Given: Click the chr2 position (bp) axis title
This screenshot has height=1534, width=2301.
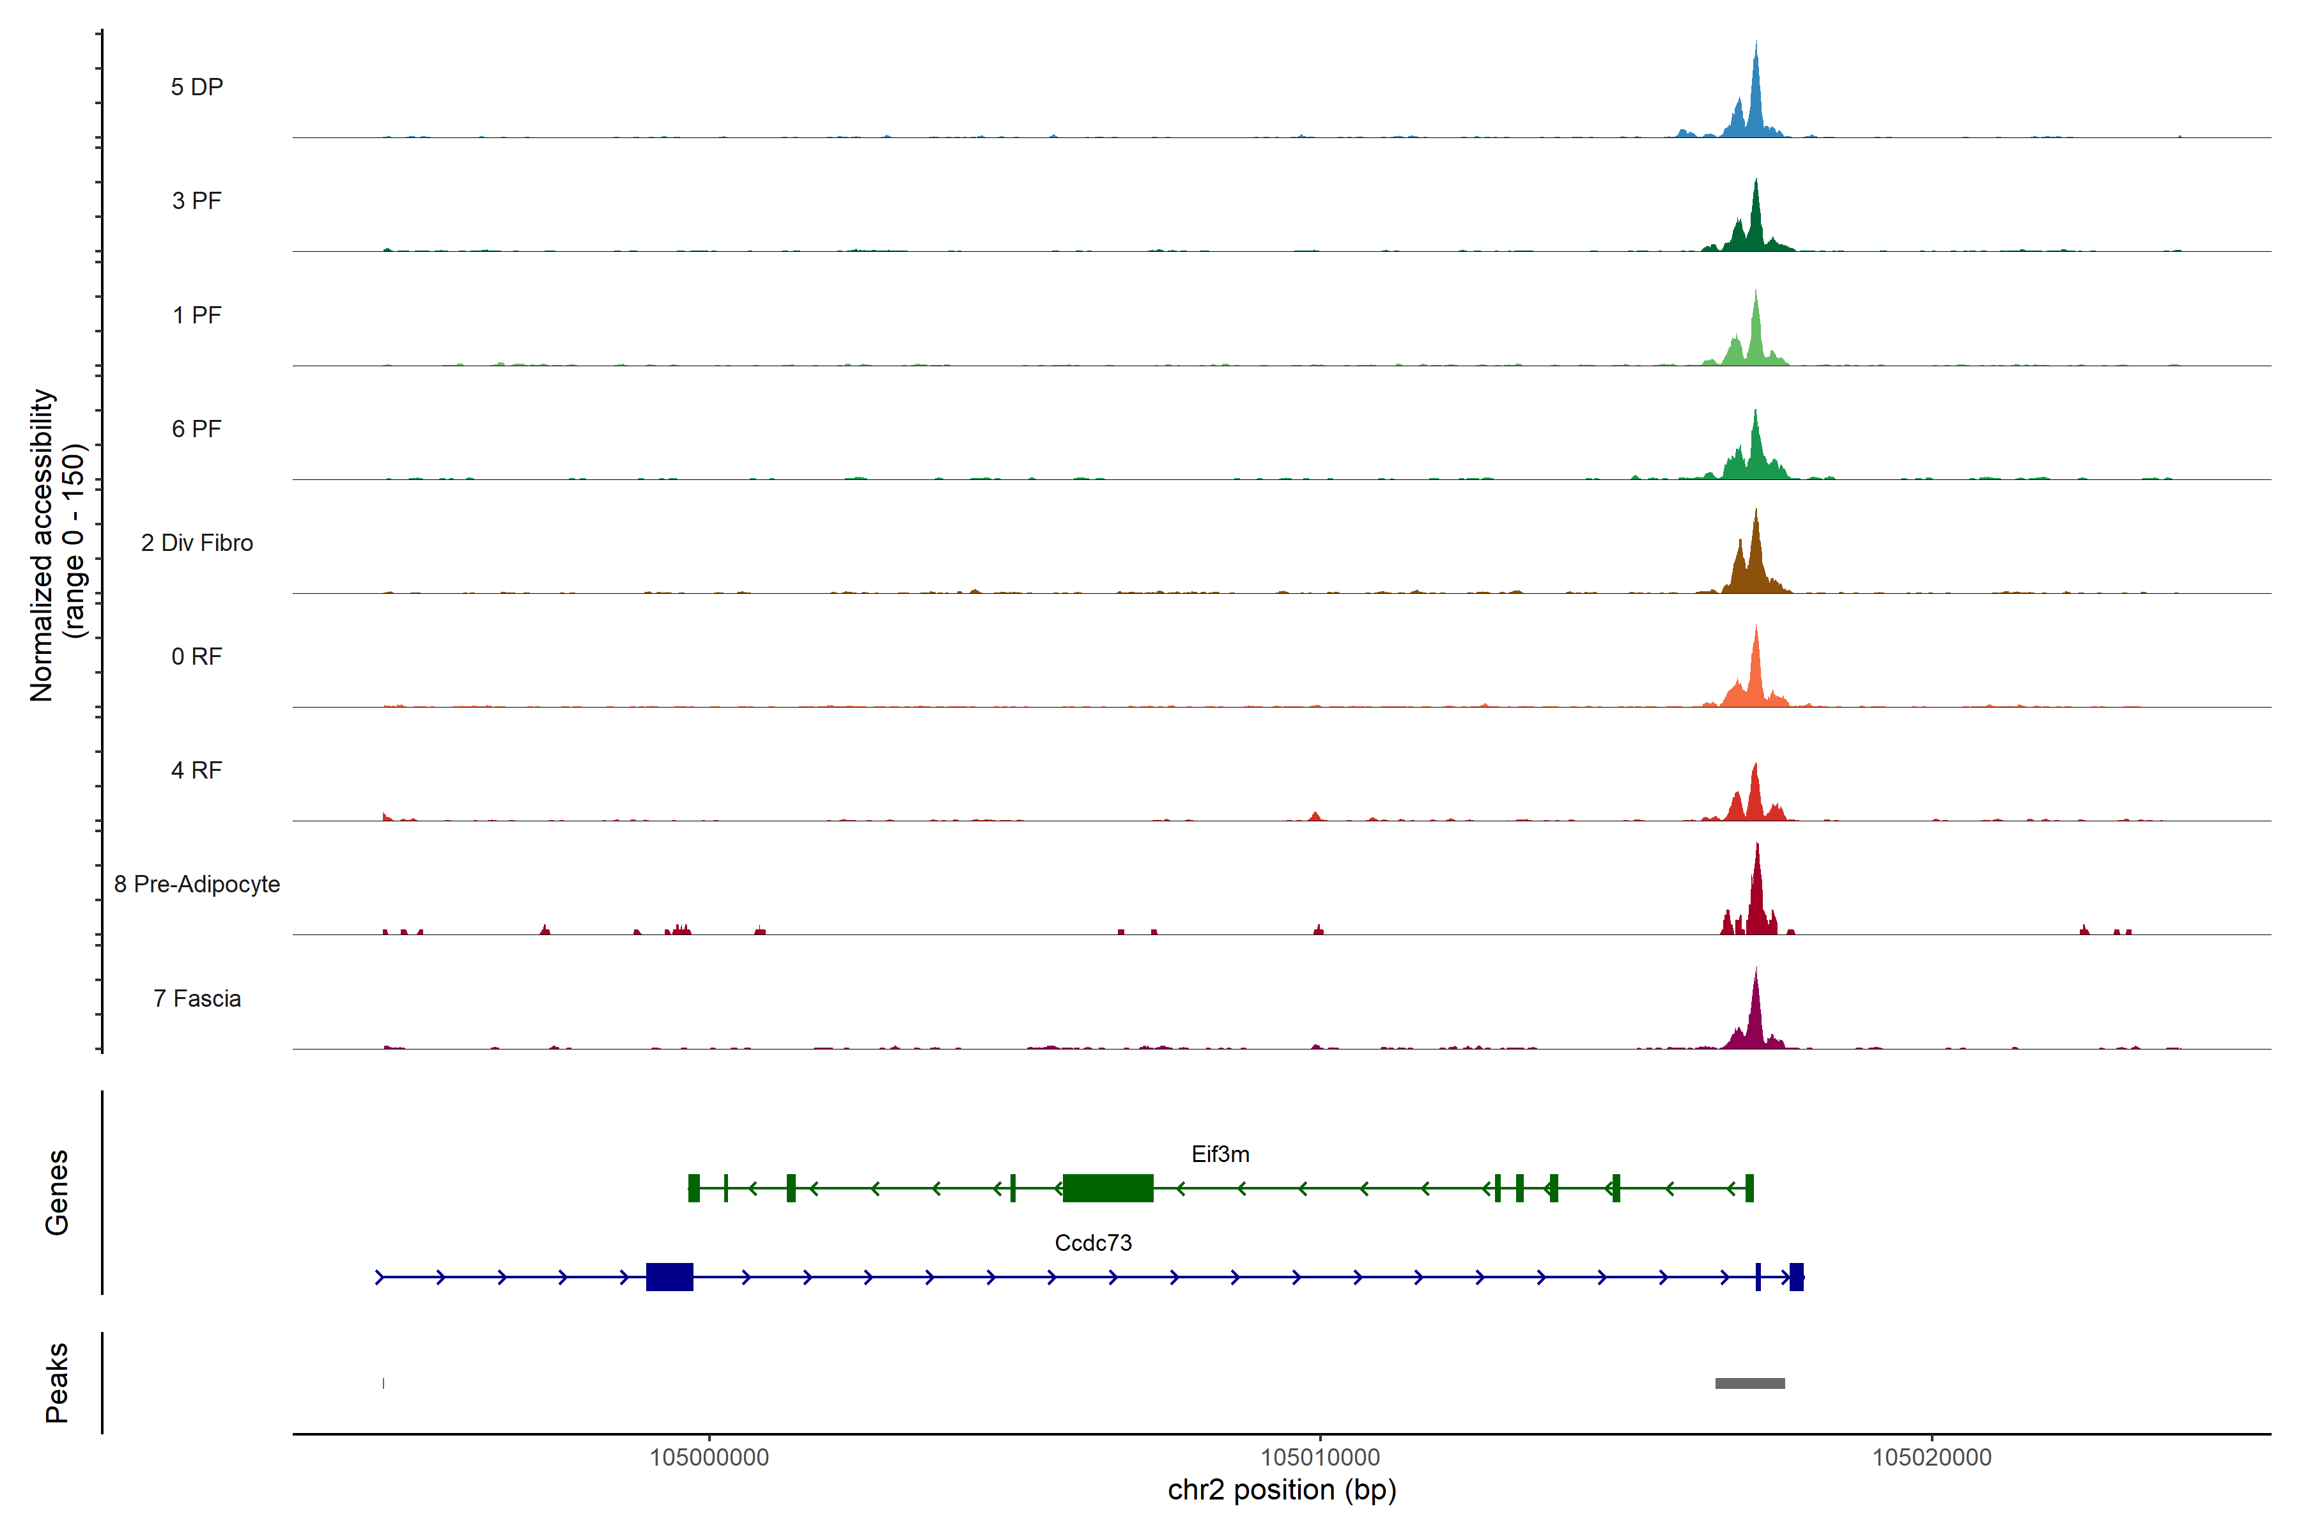Looking at the screenshot, I should (x=1282, y=1490).
